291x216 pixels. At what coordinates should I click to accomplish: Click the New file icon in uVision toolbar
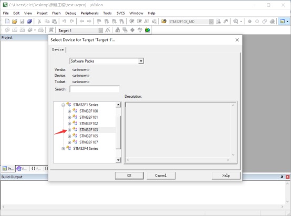pyautogui.click(x=7, y=22)
